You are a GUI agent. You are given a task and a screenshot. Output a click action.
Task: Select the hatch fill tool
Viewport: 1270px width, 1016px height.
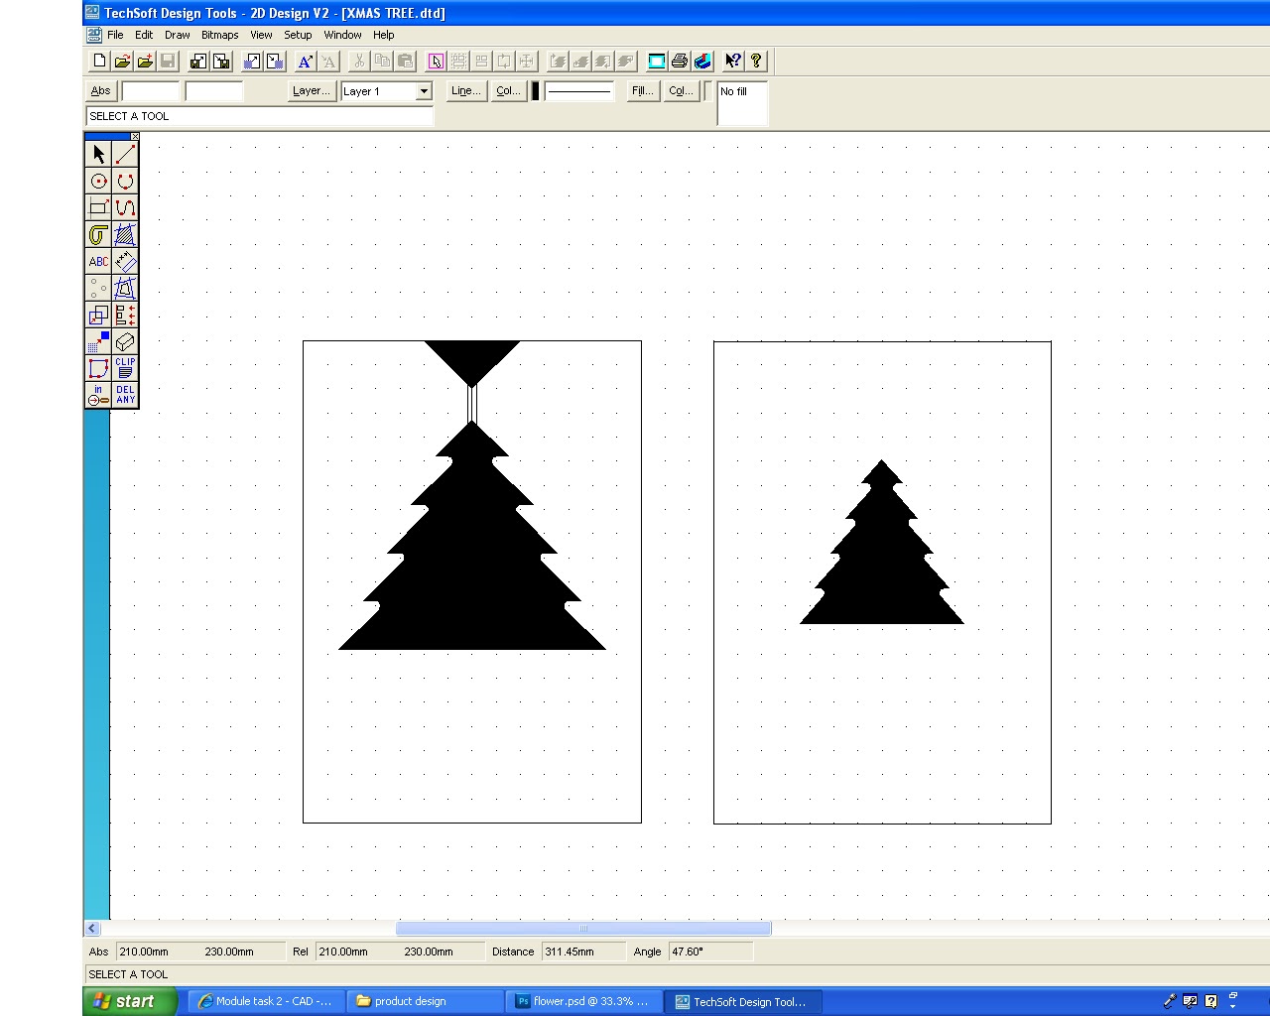tap(125, 235)
